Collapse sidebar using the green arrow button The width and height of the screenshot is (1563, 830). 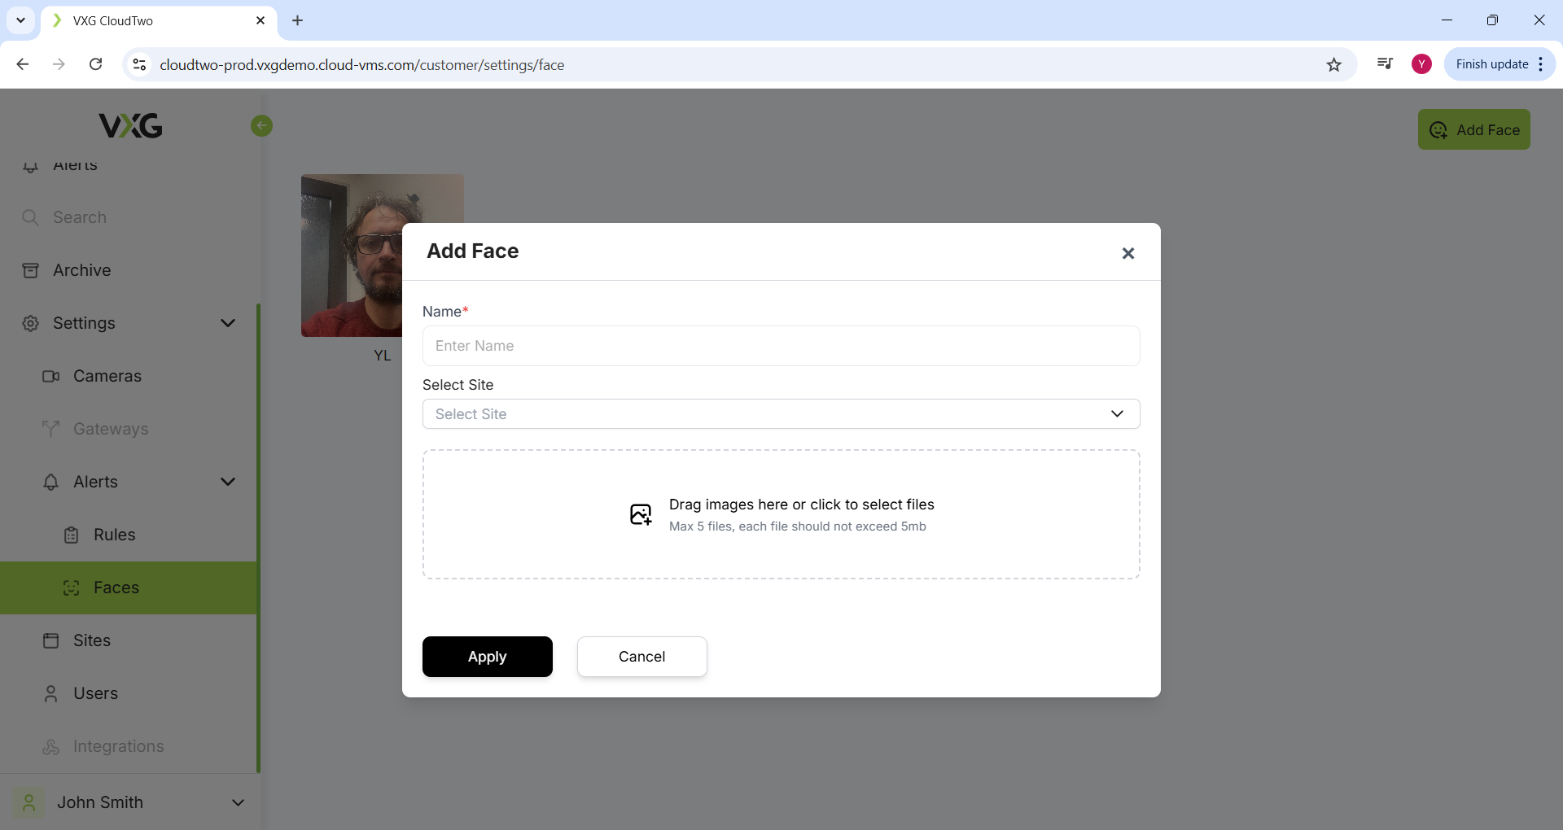point(261,125)
